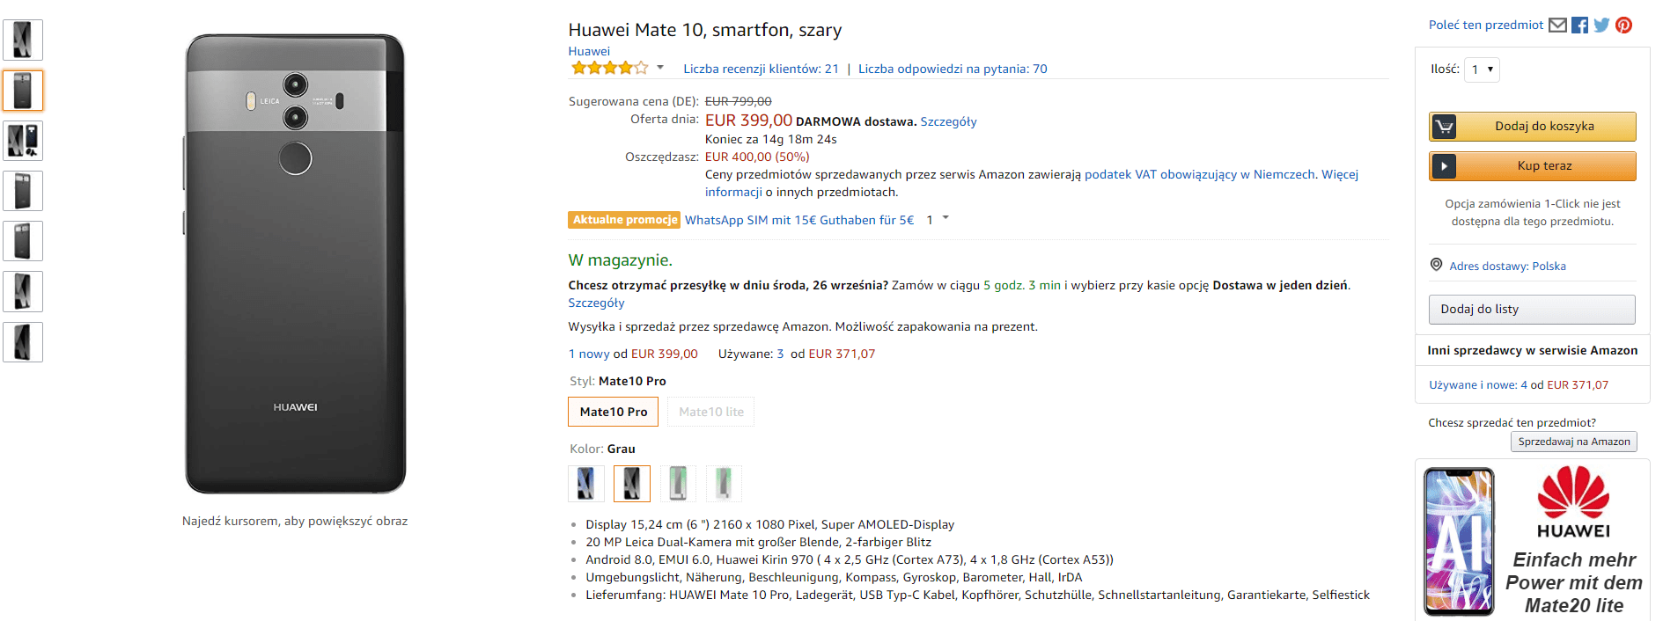
Task: Select the third product thumbnail with accessories
Action: tap(23, 141)
